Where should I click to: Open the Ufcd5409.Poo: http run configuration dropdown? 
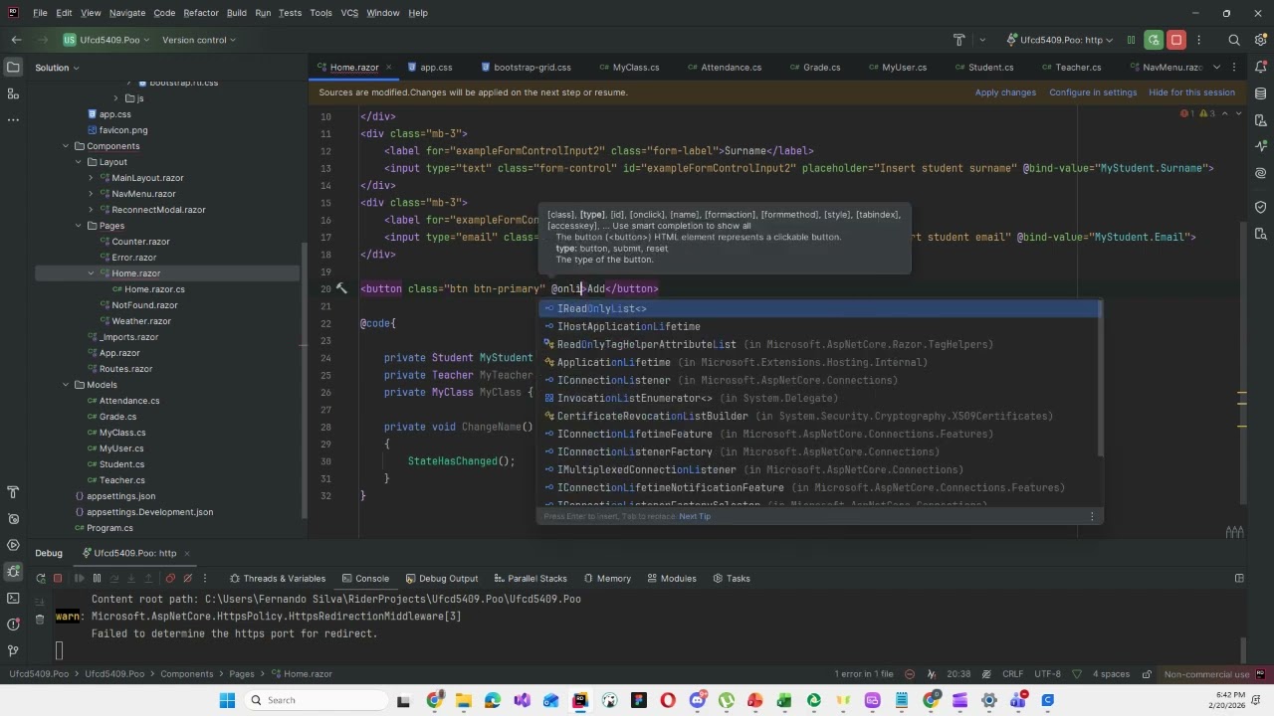click(x=1061, y=40)
